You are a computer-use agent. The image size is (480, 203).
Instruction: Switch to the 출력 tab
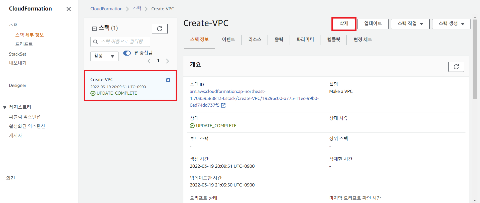tap(279, 40)
